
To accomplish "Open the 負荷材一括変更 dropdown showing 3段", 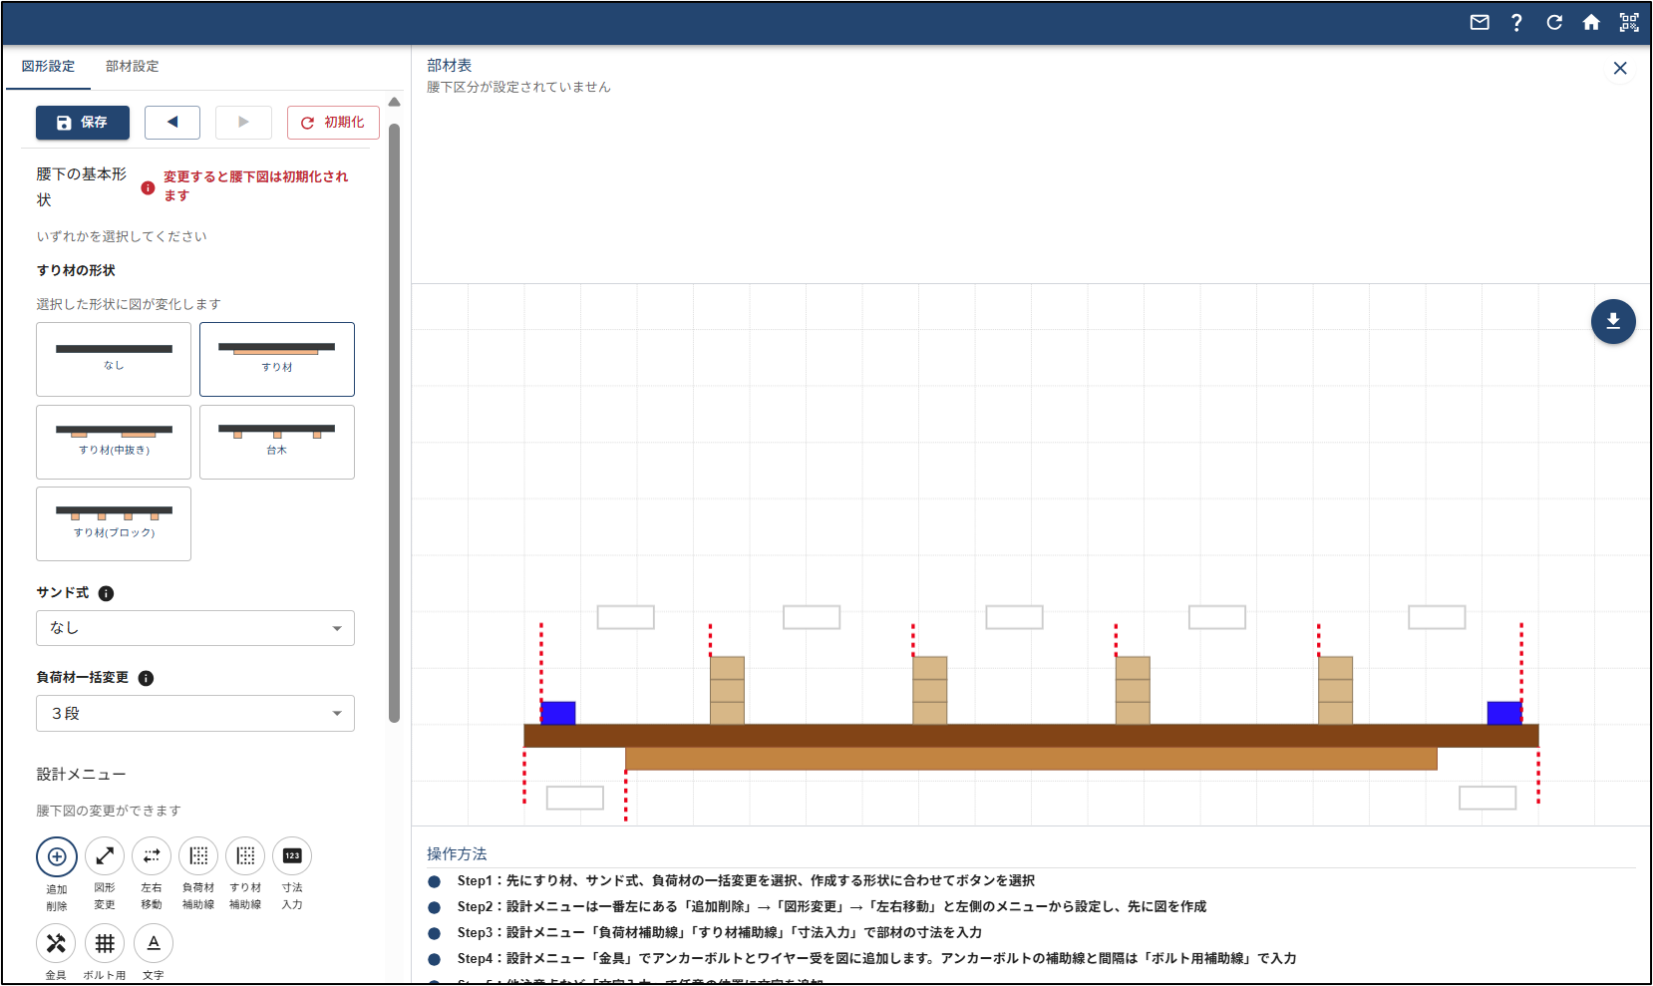I will (195, 714).
